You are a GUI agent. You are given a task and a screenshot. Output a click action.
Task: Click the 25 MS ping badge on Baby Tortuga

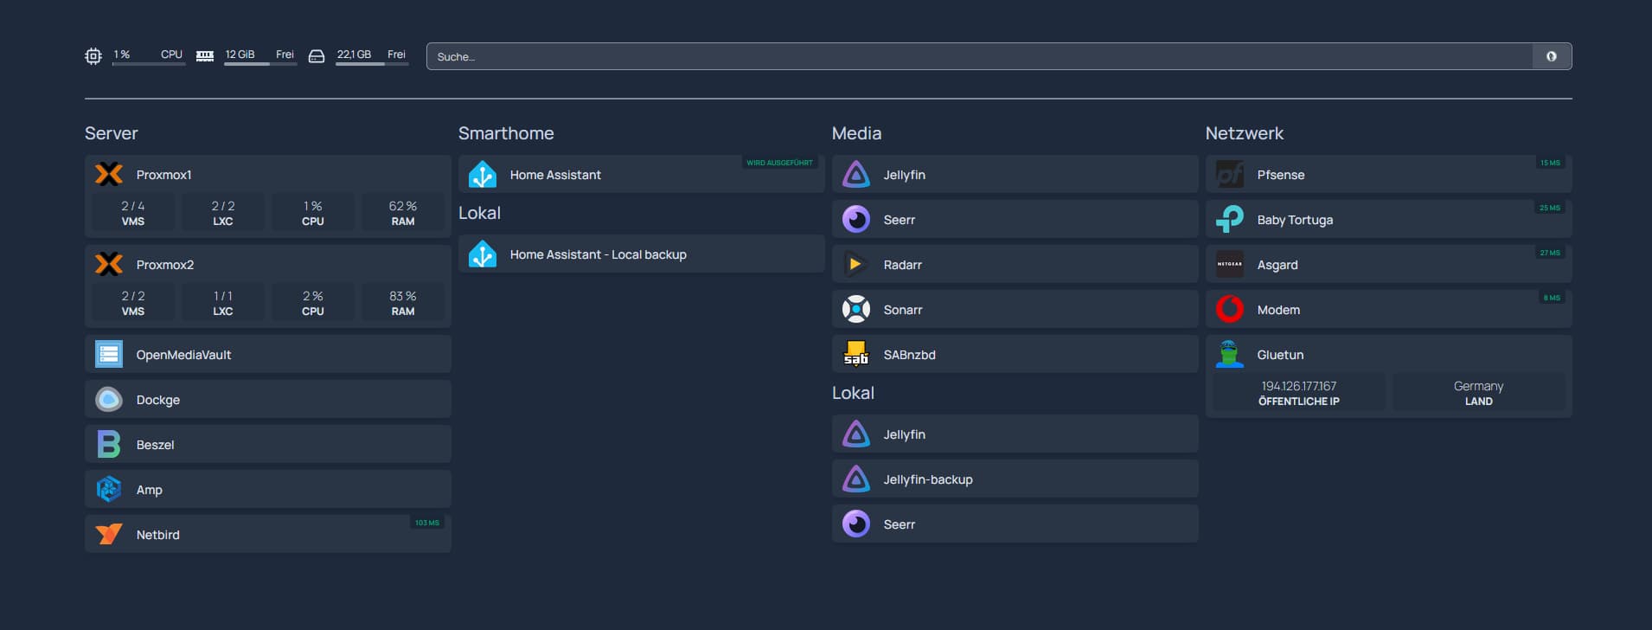[x=1550, y=208]
